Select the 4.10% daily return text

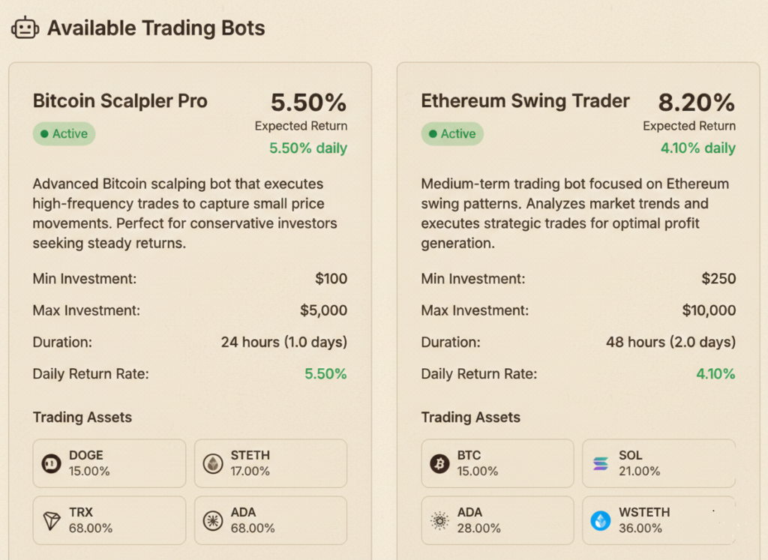tap(697, 148)
